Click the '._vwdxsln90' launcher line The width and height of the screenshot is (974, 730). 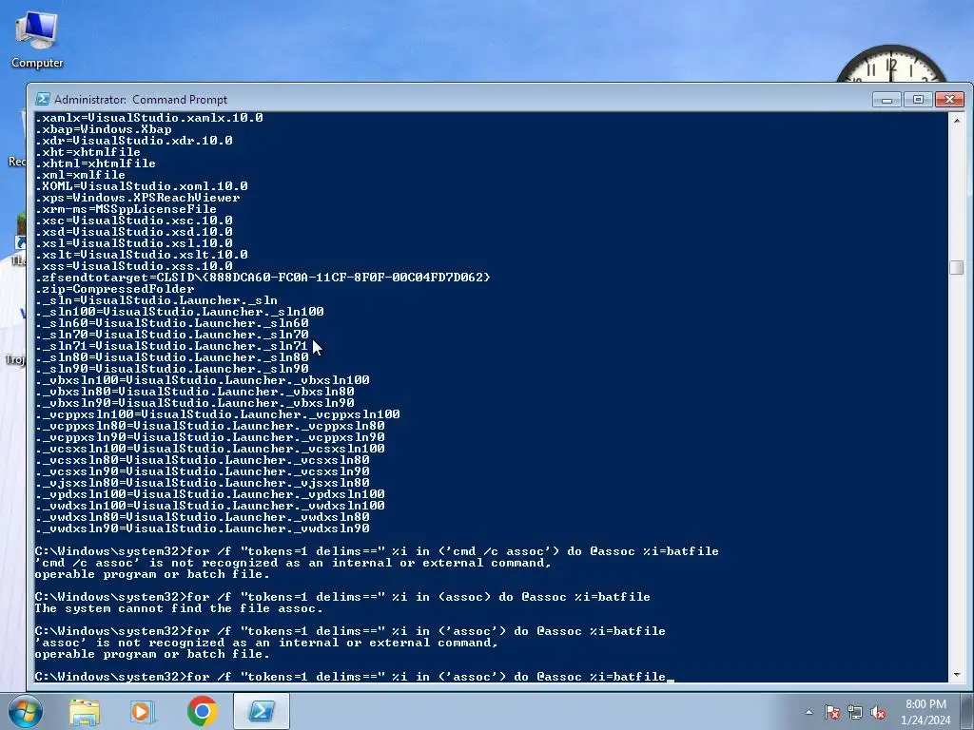(x=203, y=528)
